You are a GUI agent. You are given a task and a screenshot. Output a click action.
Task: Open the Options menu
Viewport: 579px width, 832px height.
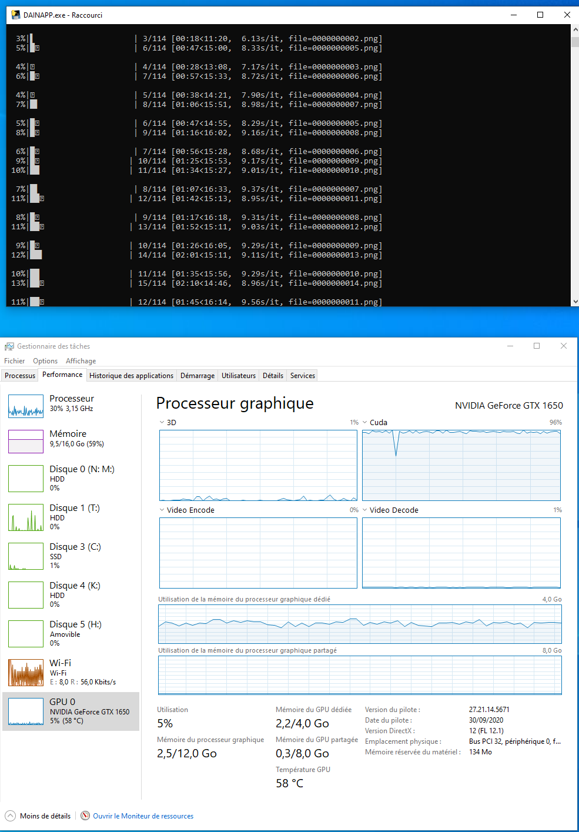pos(45,360)
